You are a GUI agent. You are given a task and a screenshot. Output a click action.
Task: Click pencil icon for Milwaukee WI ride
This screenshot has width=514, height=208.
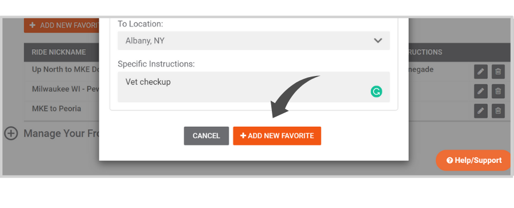(480, 91)
